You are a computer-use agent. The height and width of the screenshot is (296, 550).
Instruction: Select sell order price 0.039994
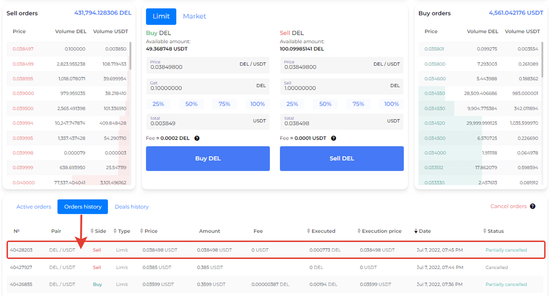[23, 123]
